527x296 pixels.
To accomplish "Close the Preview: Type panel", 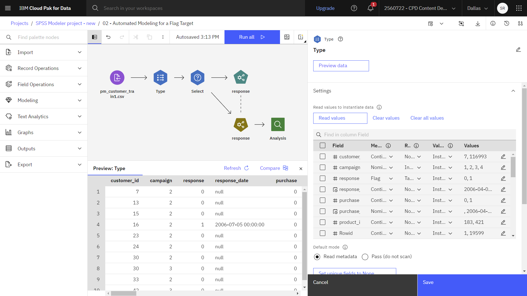I will (301, 169).
